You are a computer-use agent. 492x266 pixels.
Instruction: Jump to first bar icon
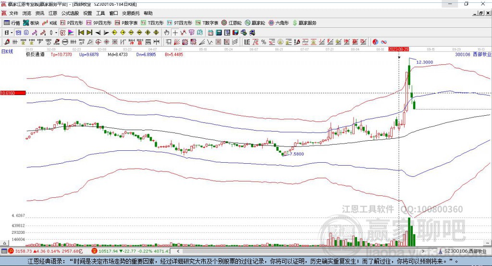81,33
